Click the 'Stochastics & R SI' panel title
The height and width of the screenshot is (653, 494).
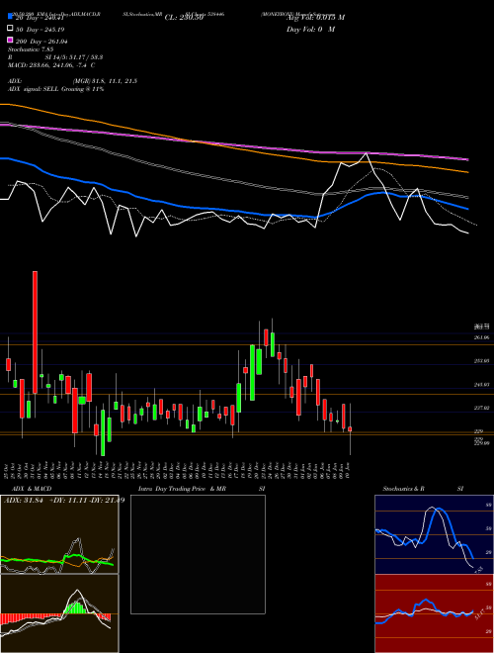coord(423,489)
